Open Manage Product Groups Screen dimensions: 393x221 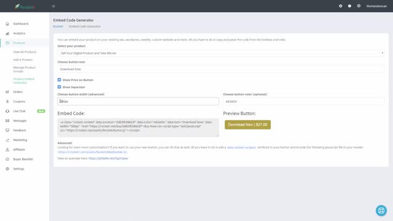25,69
